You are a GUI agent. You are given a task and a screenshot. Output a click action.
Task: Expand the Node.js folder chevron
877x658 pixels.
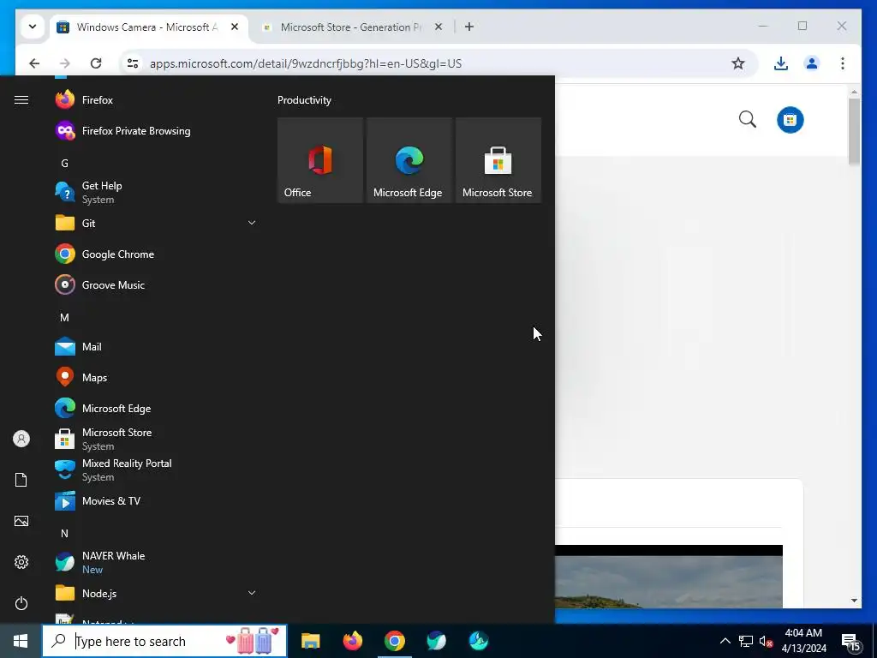[x=252, y=593]
